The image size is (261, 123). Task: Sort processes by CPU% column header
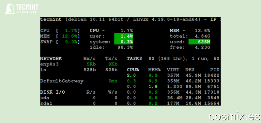133,70
